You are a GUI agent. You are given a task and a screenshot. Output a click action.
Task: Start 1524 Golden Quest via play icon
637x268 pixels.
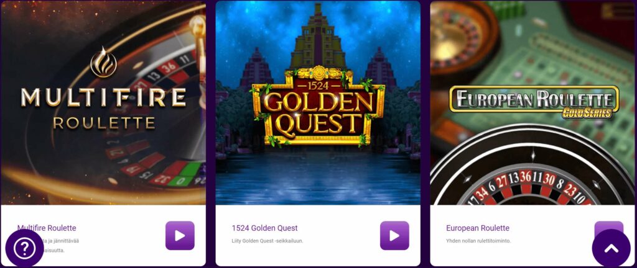(394, 236)
